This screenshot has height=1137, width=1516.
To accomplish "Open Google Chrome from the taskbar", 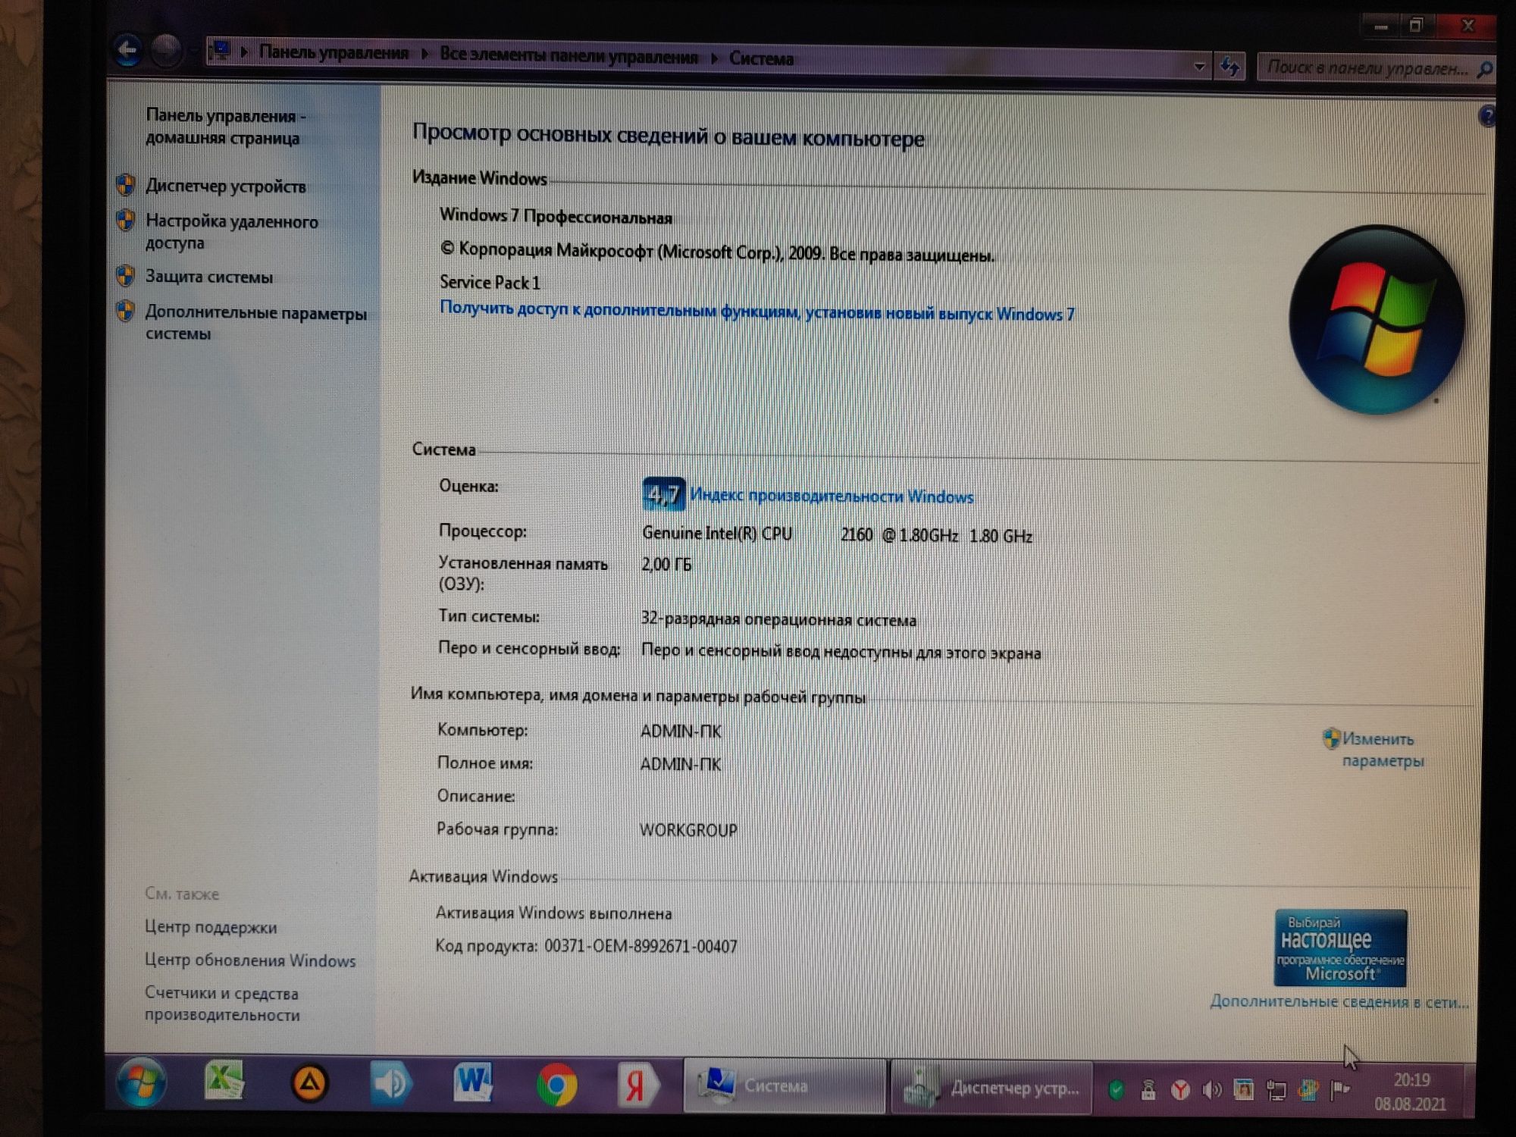I will [556, 1085].
